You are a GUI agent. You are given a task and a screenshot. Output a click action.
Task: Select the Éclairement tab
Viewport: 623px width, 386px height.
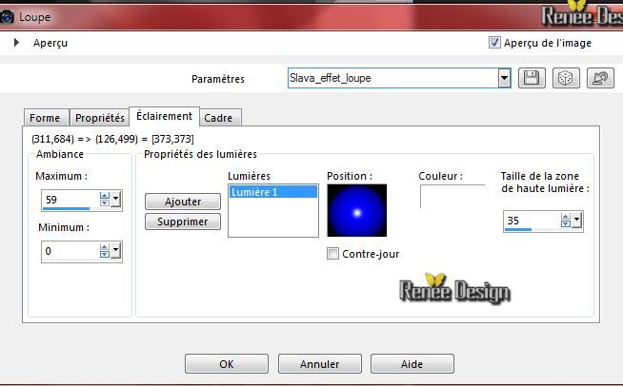tap(164, 116)
